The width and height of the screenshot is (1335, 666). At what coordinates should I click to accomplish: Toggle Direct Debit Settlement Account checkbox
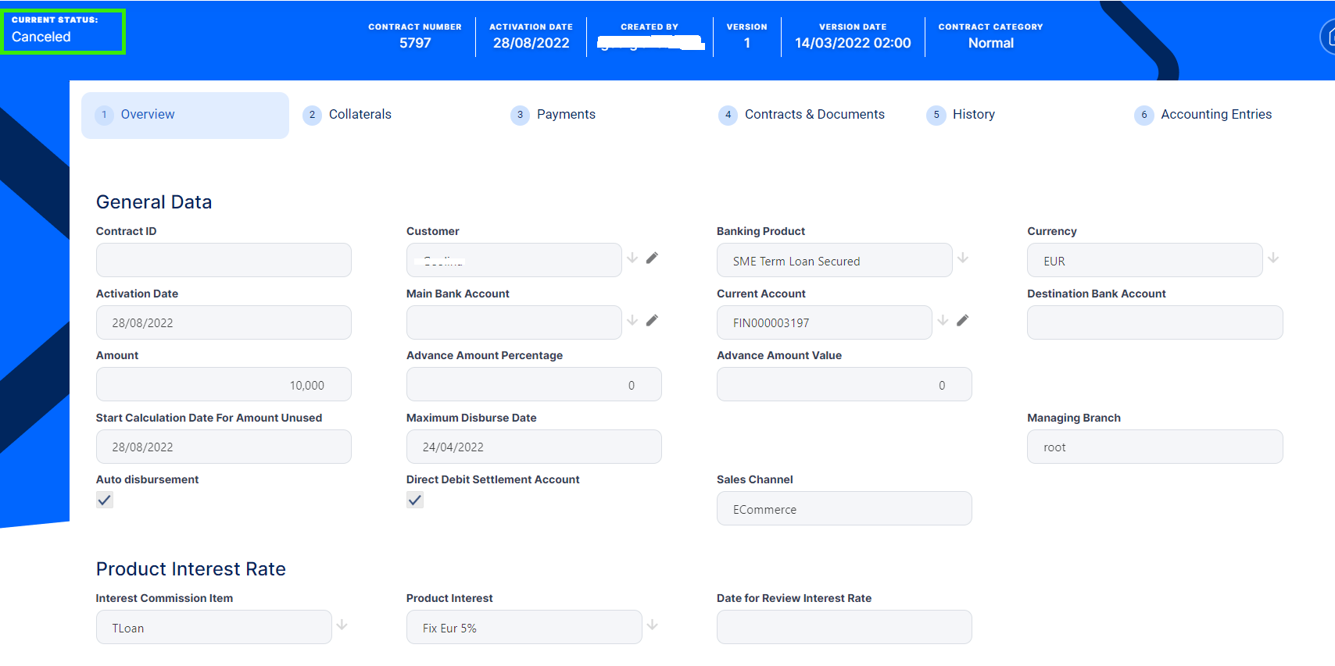[x=415, y=500]
